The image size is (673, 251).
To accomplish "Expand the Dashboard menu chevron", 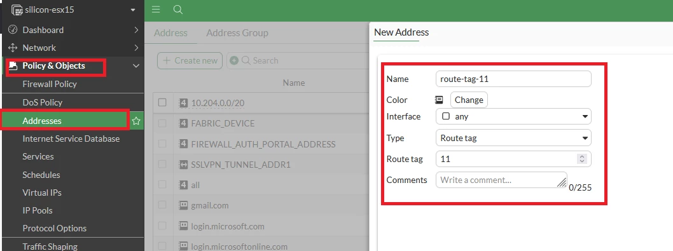I will [x=136, y=30].
